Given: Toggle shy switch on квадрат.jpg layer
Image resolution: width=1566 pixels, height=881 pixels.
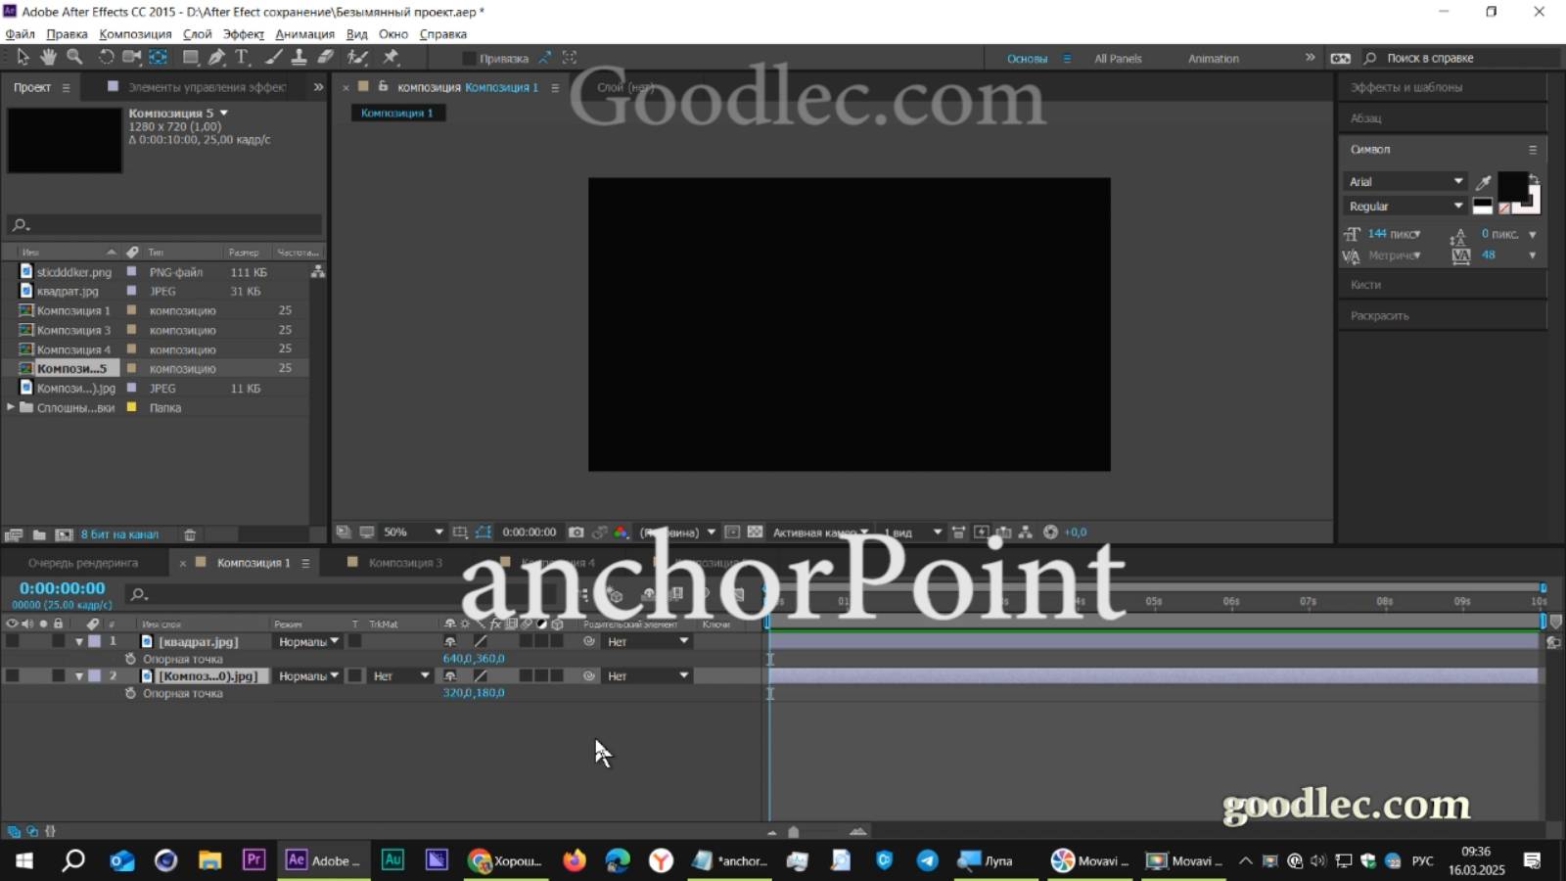Looking at the screenshot, I should (450, 641).
